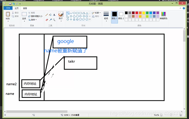Switch to View (查看) tab
Screen dimensions: 189x119
pyautogui.click(x=25, y=8)
